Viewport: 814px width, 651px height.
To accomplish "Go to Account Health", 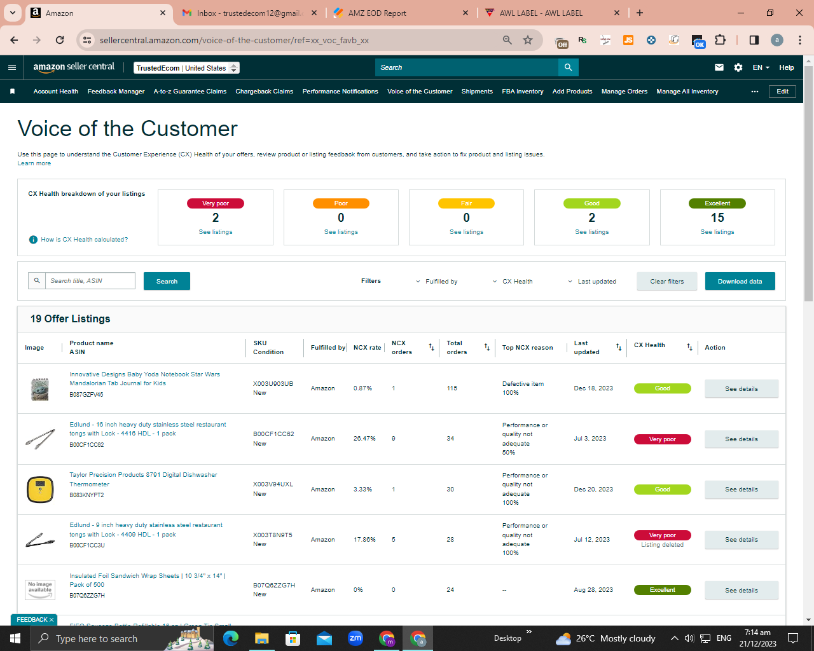I will (x=56, y=92).
